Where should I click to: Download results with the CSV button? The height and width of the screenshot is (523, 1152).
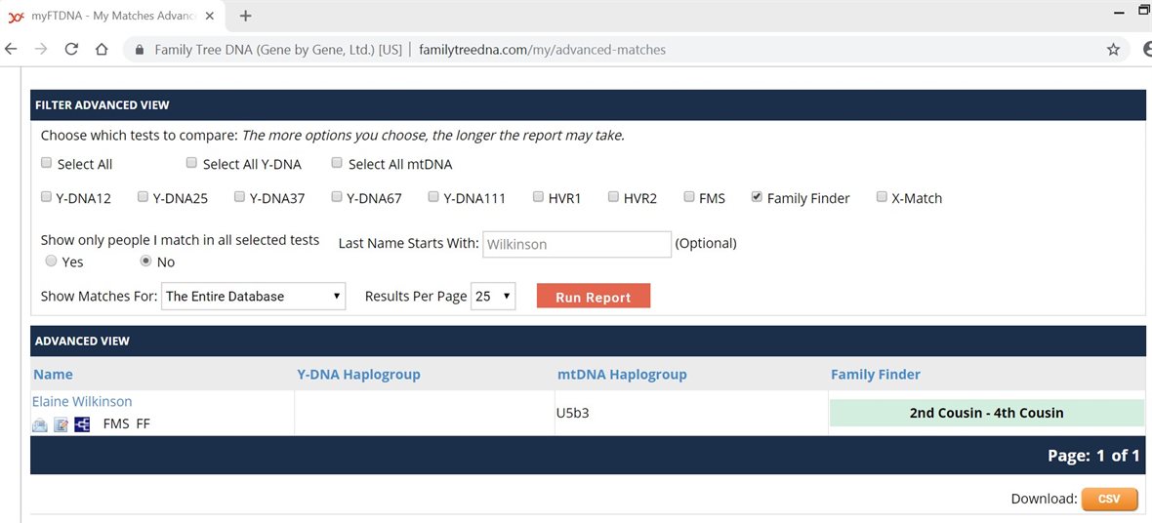1109,499
